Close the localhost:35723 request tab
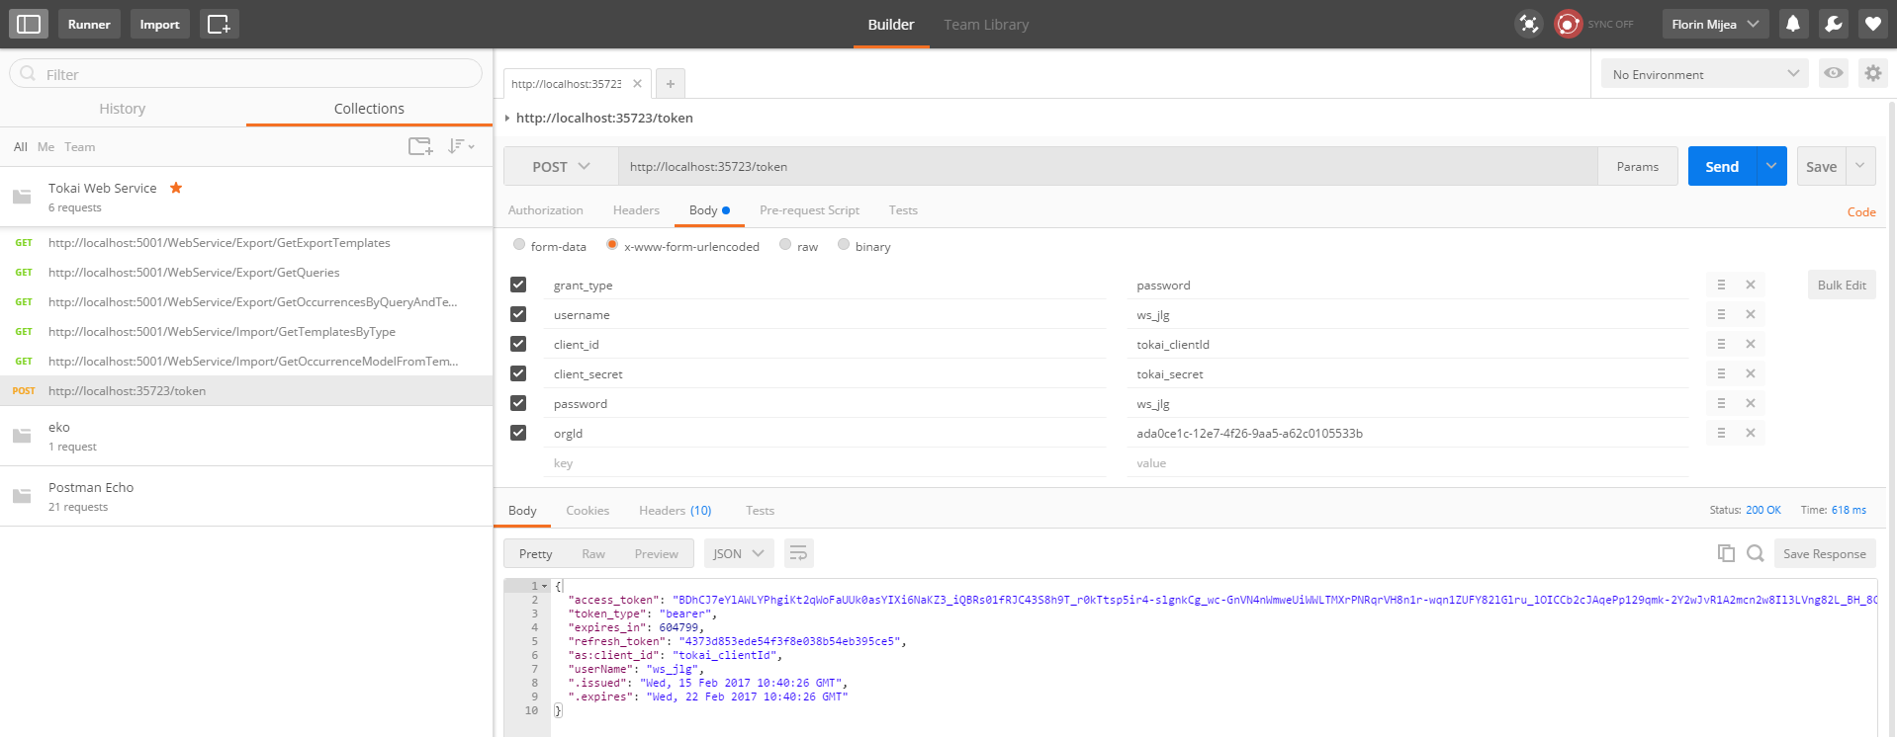 click(x=637, y=84)
